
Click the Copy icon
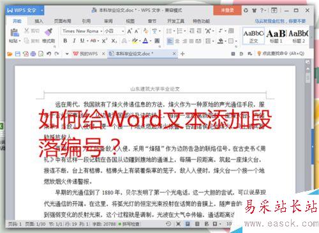click(x=26, y=41)
